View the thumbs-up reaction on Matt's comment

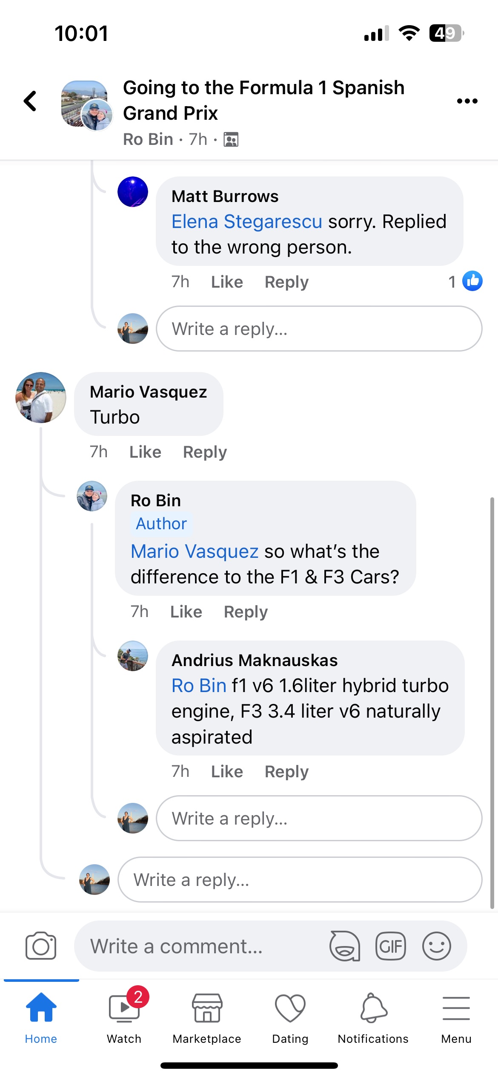click(x=472, y=281)
